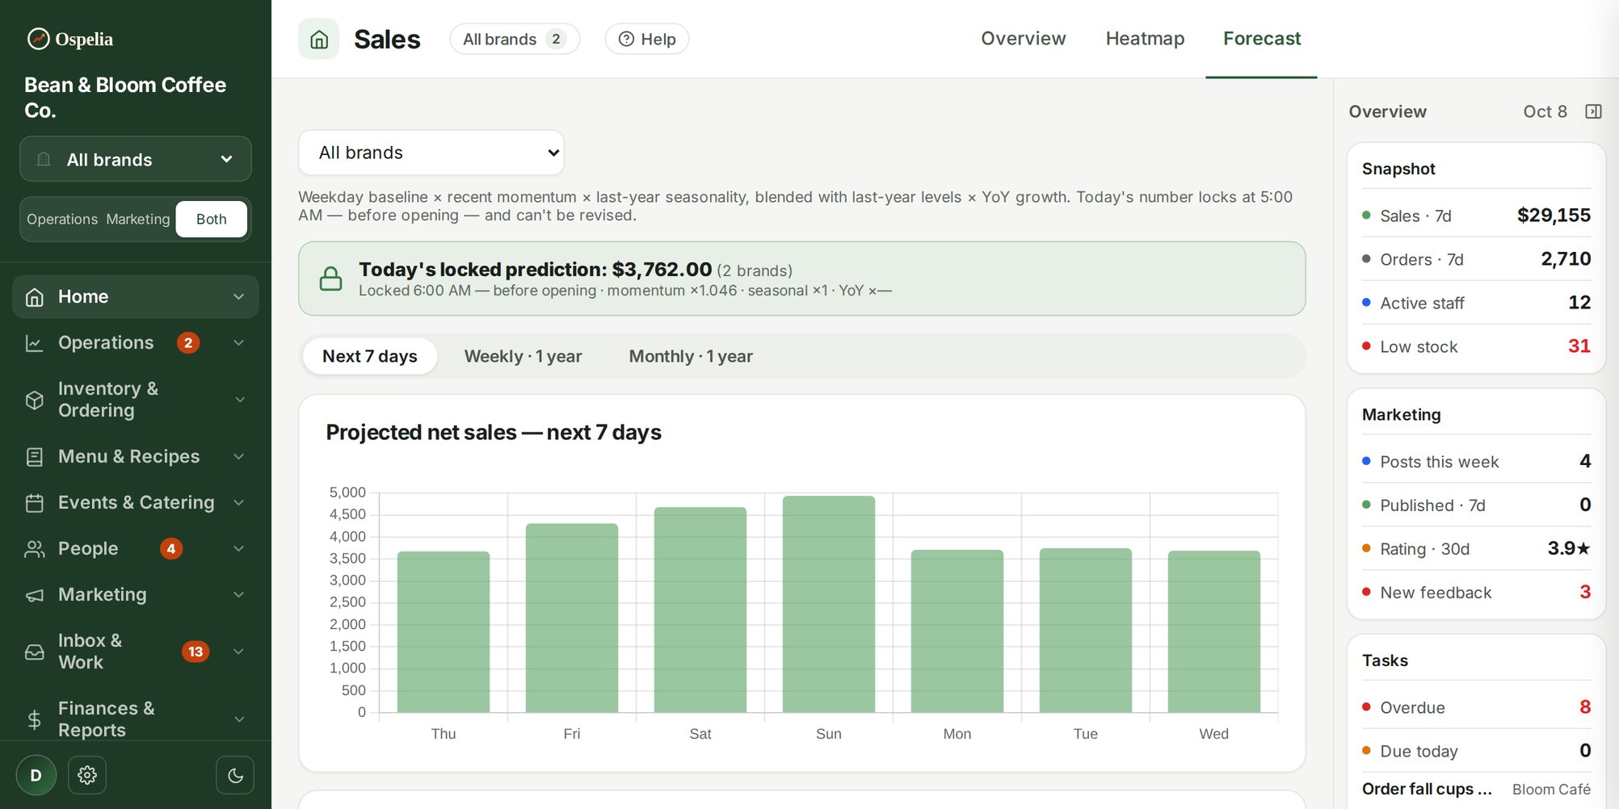This screenshot has height=809, width=1619.
Task: Click the Help button
Action: [647, 39]
